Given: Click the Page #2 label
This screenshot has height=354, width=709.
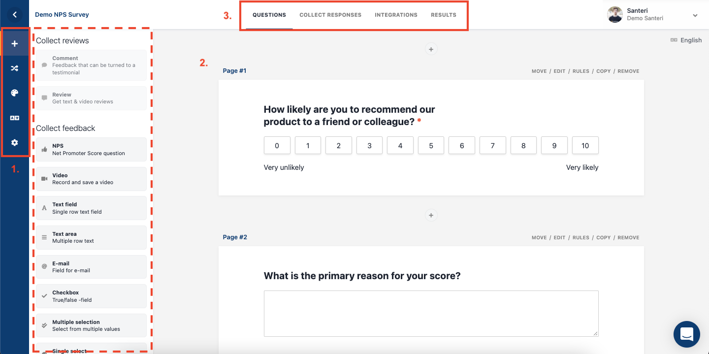Looking at the screenshot, I should [x=235, y=237].
